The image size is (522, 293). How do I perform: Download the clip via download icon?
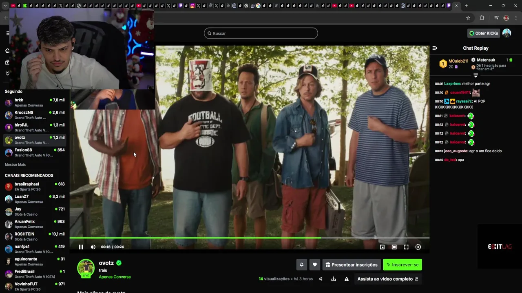click(334, 279)
